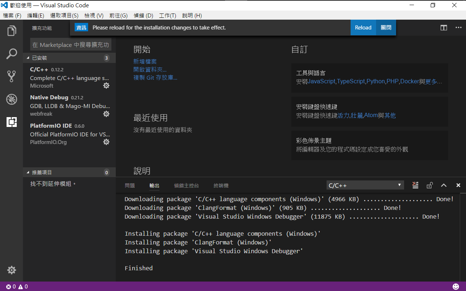Open the Search sidebar icon
This screenshot has height=291, width=466.
click(x=11, y=53)
